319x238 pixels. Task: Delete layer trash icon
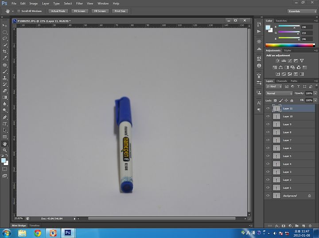(x=310, y=226)
